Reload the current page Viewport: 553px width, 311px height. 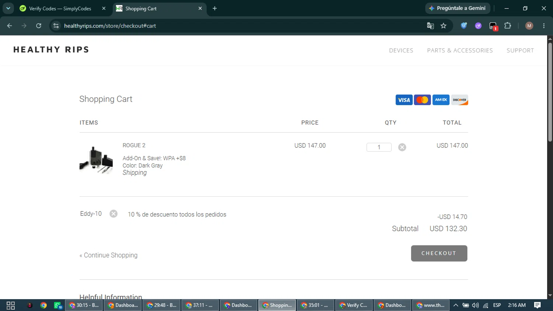(39, 26)
